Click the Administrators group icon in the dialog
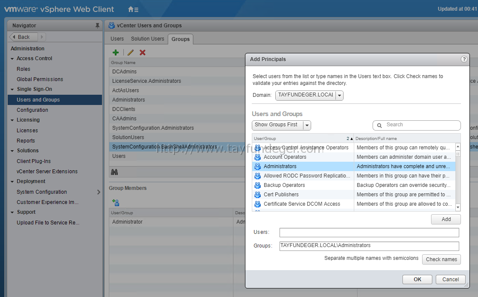 pyautogui.click(x=258, y=166)
